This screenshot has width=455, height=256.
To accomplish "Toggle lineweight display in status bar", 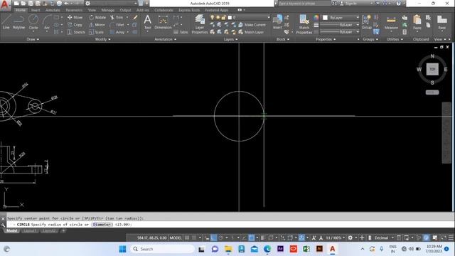I will click(x=263, y=238).
